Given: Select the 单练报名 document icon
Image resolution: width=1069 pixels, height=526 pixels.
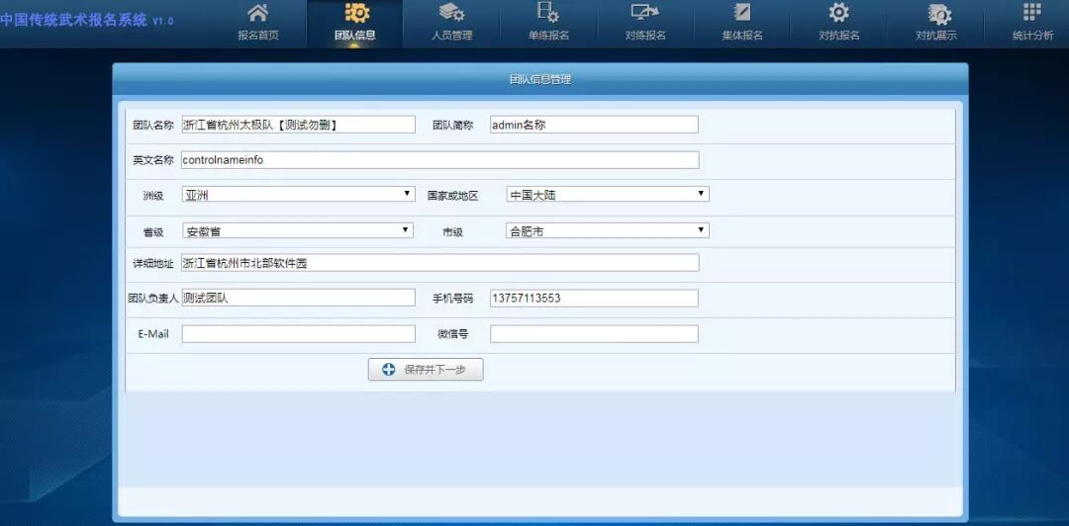Looking at the screenshot, I should [x=547, y=14].
